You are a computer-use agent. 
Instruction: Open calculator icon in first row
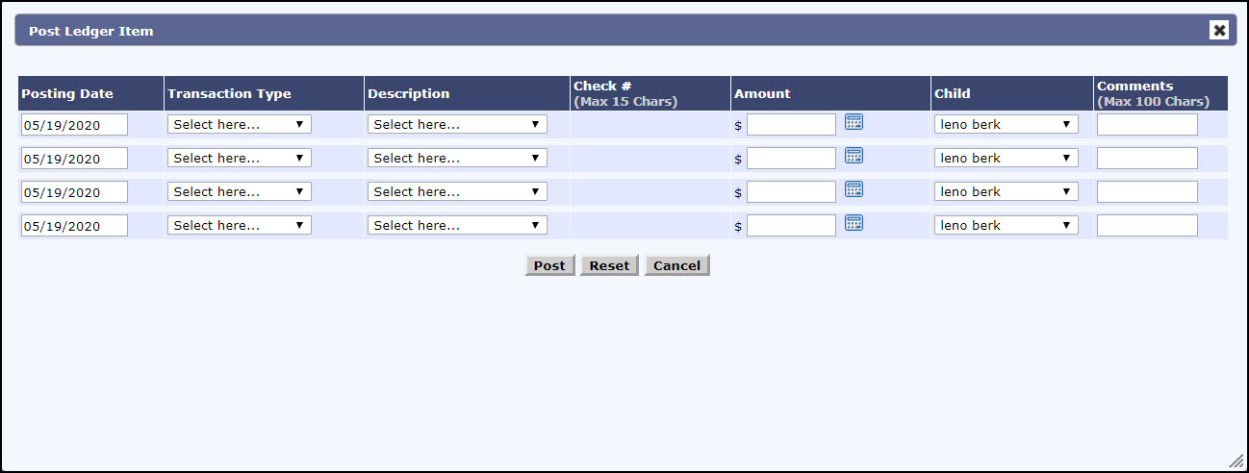tap(854, 122)
